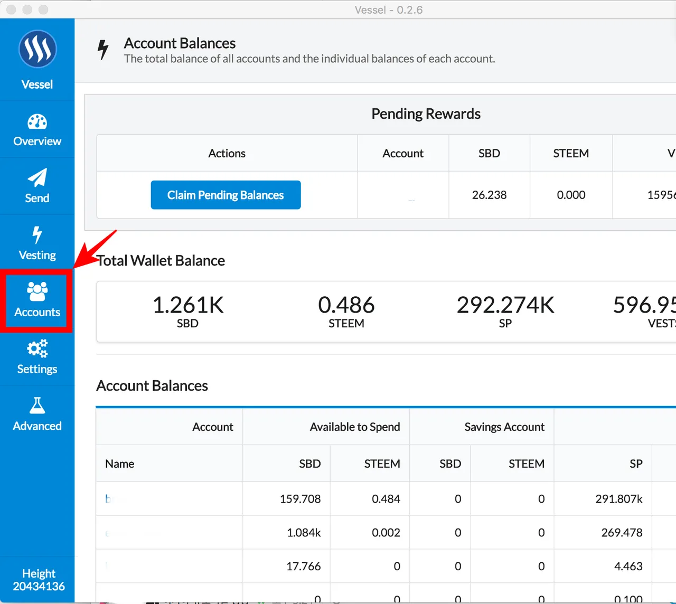Click the Savings Account column header
Screen dimensions: 676x604
(x=504, y=427)
